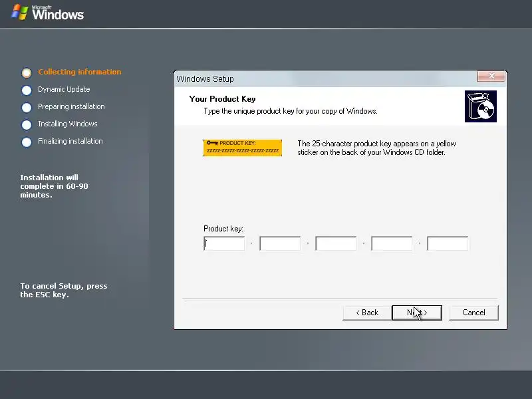Click the software box and CD icon
Screen dimensions: 532x399
480,106
